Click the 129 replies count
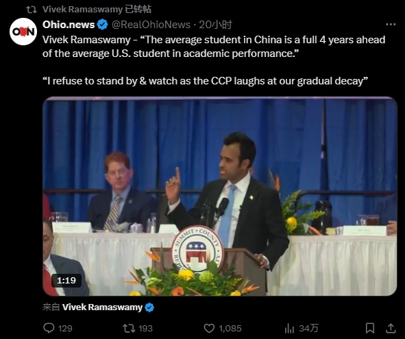The width and height of the screenshot is (405, 339). pyautogui.click(x=65, y=329)
